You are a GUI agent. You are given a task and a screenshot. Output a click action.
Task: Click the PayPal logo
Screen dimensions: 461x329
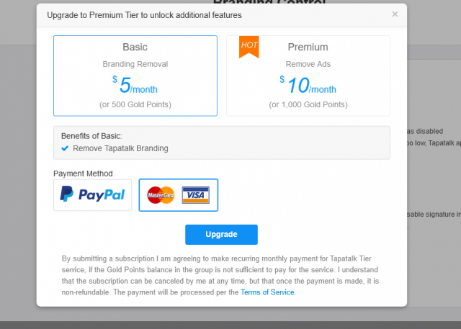(93, 194)
